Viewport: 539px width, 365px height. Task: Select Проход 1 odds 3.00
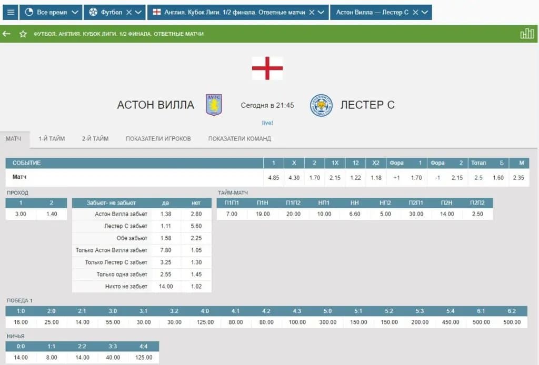[21, 214]
